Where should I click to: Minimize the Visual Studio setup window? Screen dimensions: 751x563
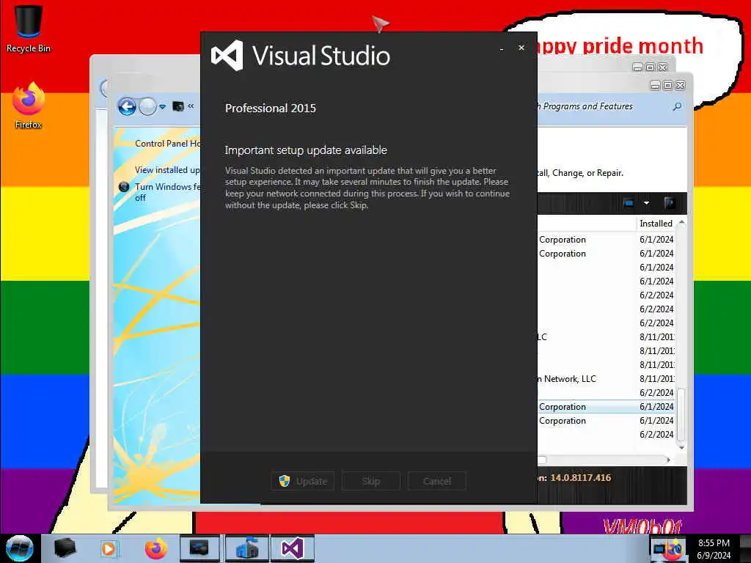click(x=502, y=48)
